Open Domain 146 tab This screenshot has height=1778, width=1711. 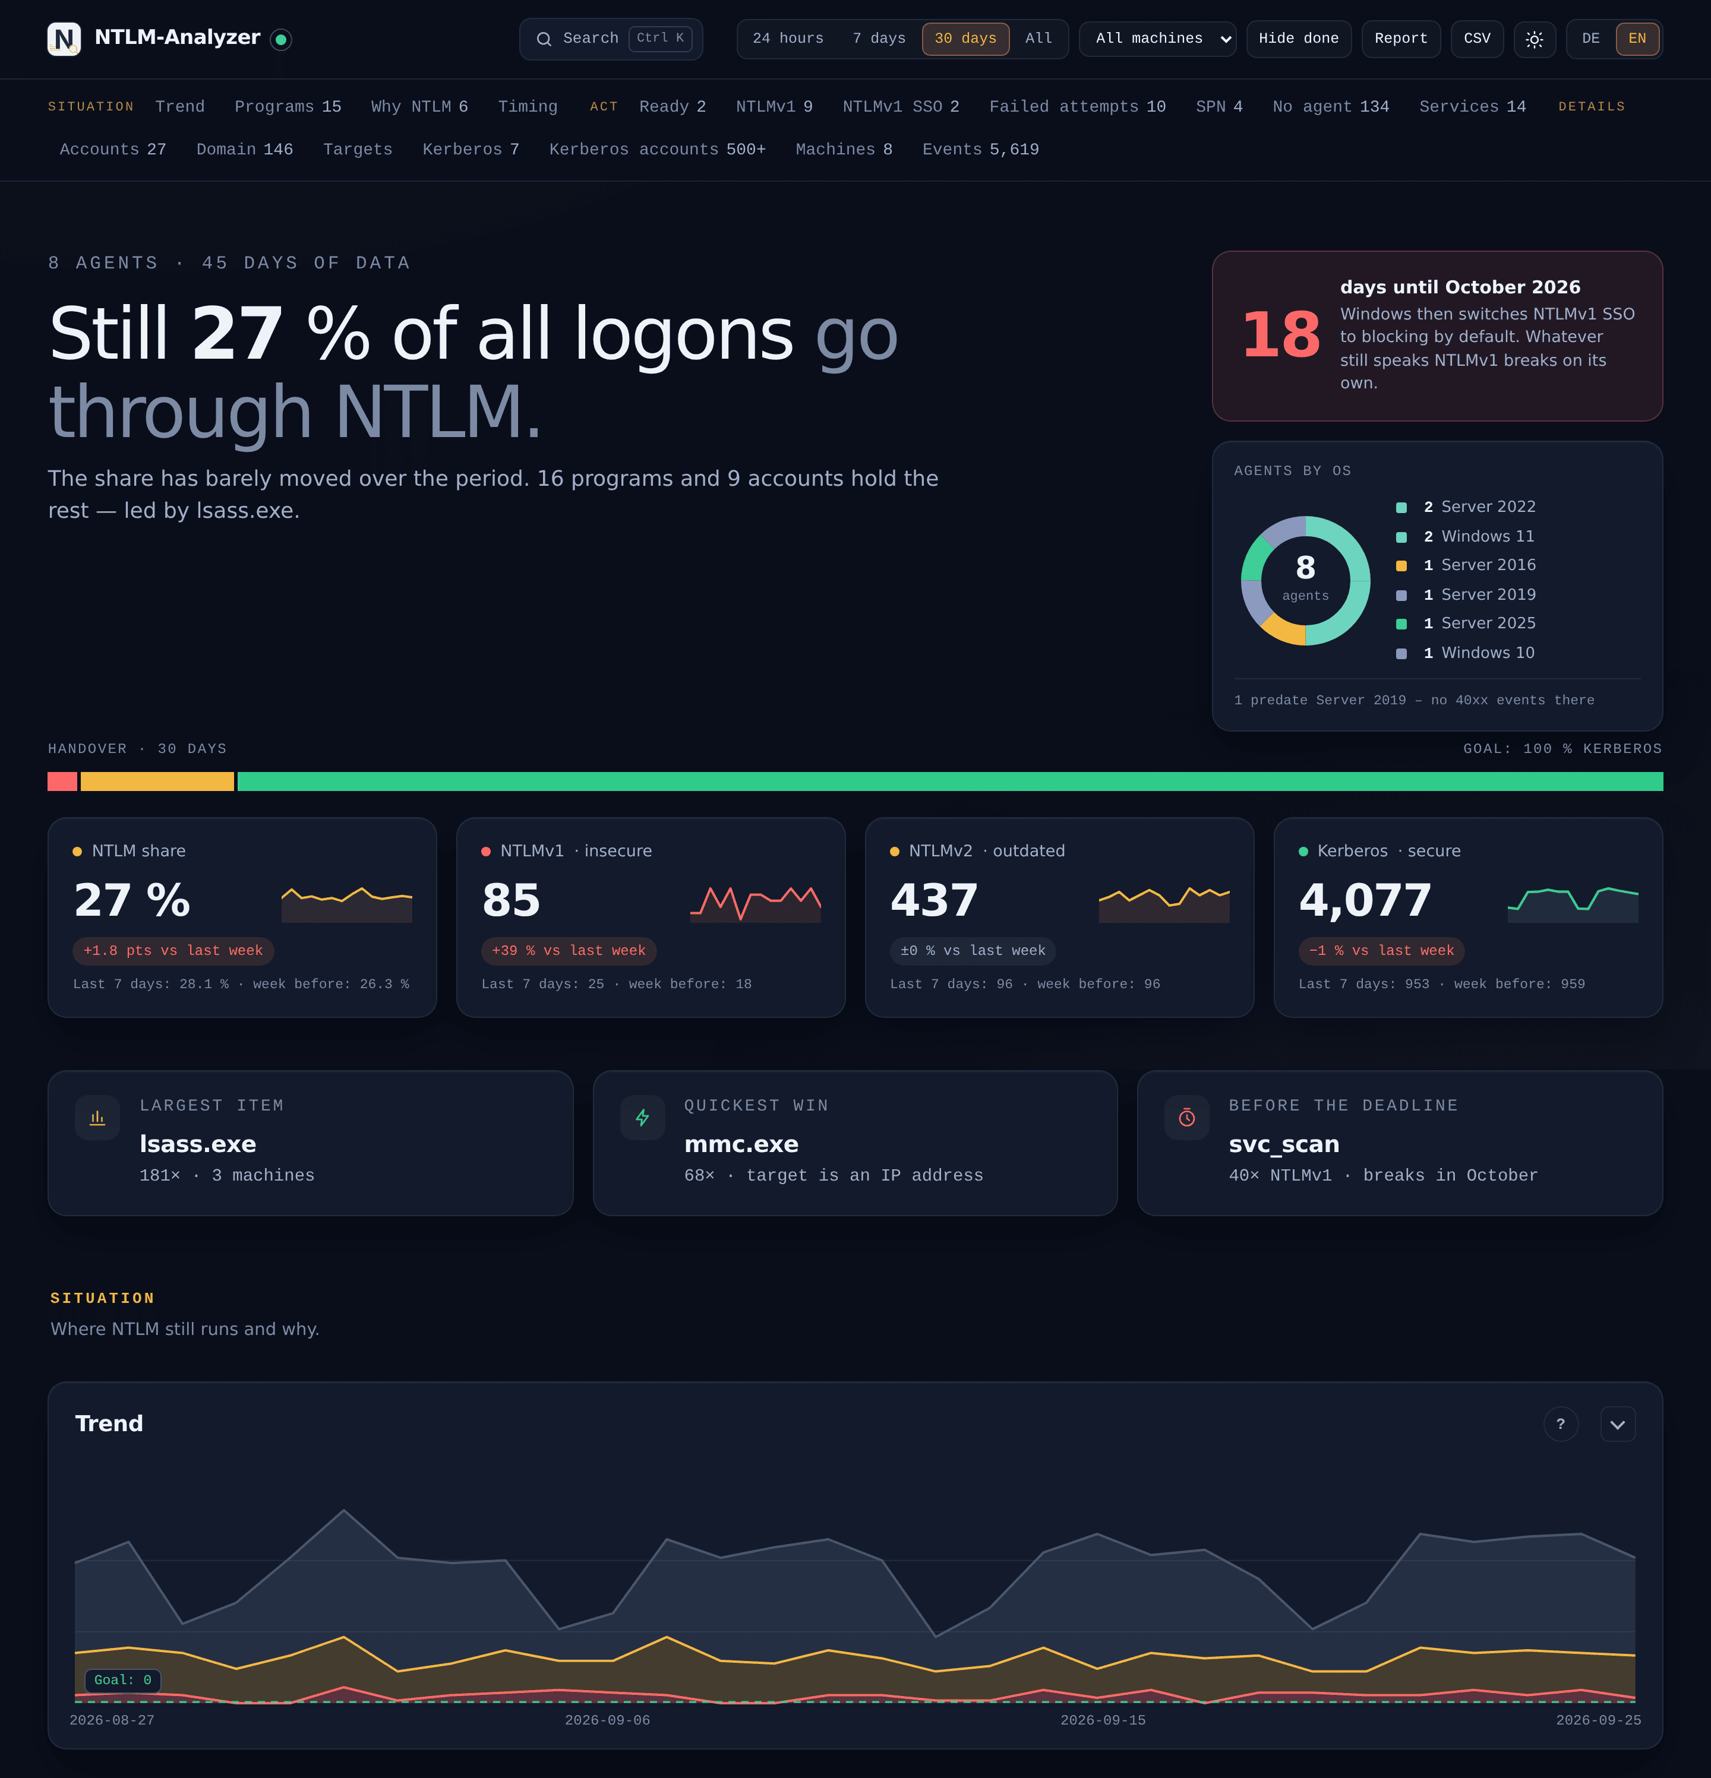(x=244, y=150)
